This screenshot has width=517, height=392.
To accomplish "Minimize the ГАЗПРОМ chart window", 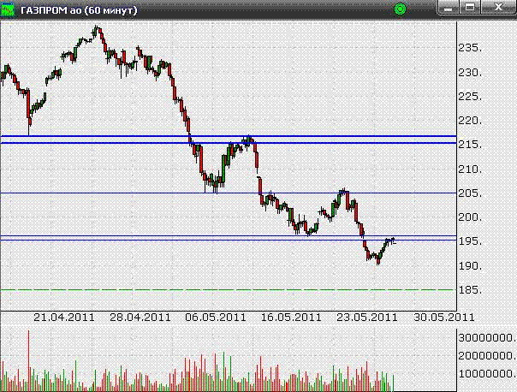I will pos(448,8).
